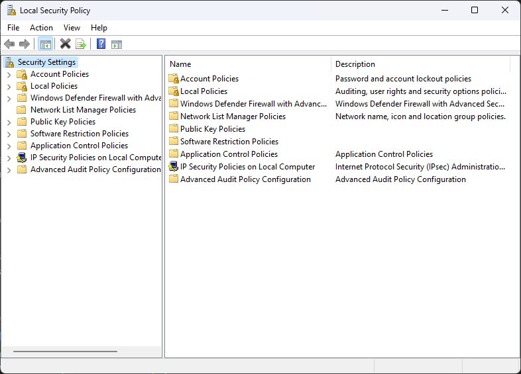
Task: Open the View menu
Action: click(x=72, y=28)
